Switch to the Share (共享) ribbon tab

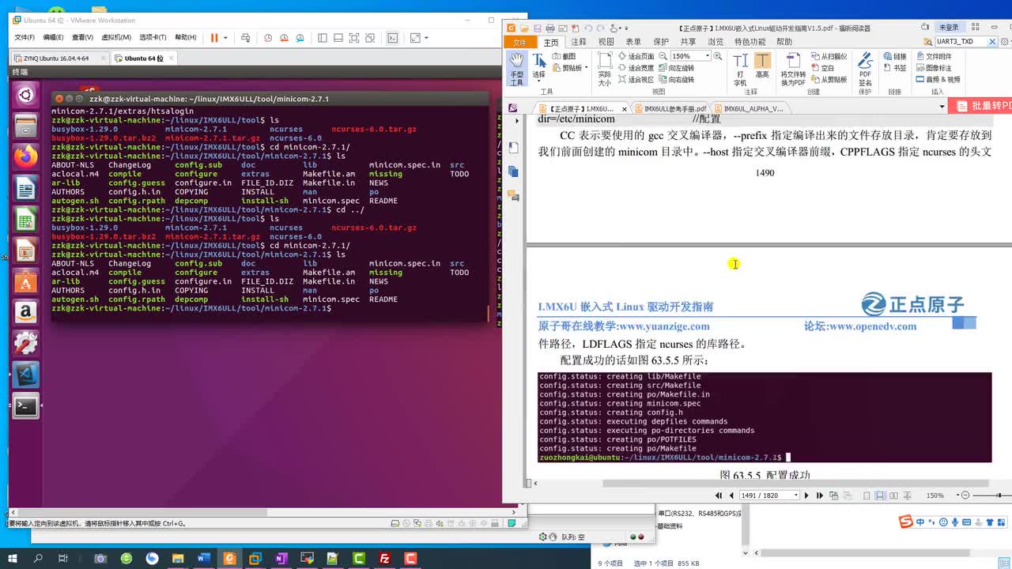pos(688,42)
